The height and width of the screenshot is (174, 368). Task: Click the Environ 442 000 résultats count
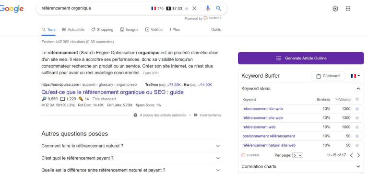tap(77, 42)
